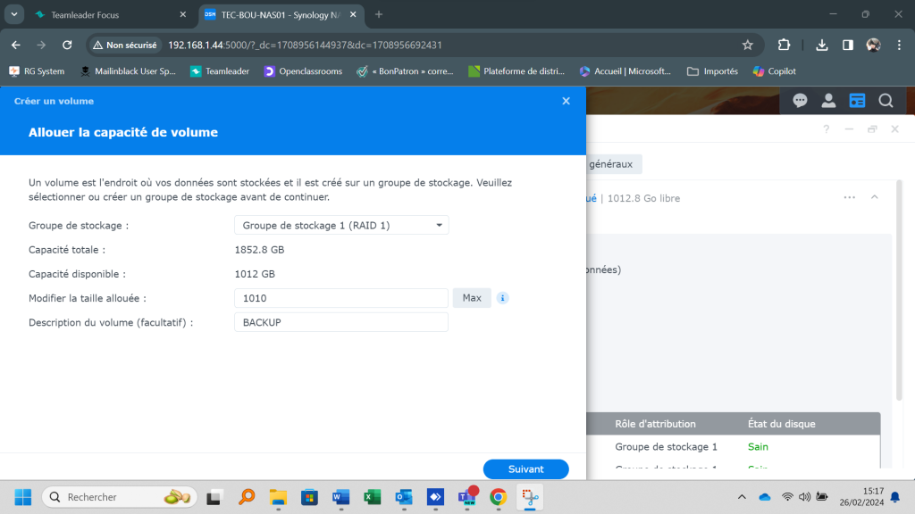Click the Max allocation button
The image size is (915, 514).
pyautogui.click(x=472, y=298)
